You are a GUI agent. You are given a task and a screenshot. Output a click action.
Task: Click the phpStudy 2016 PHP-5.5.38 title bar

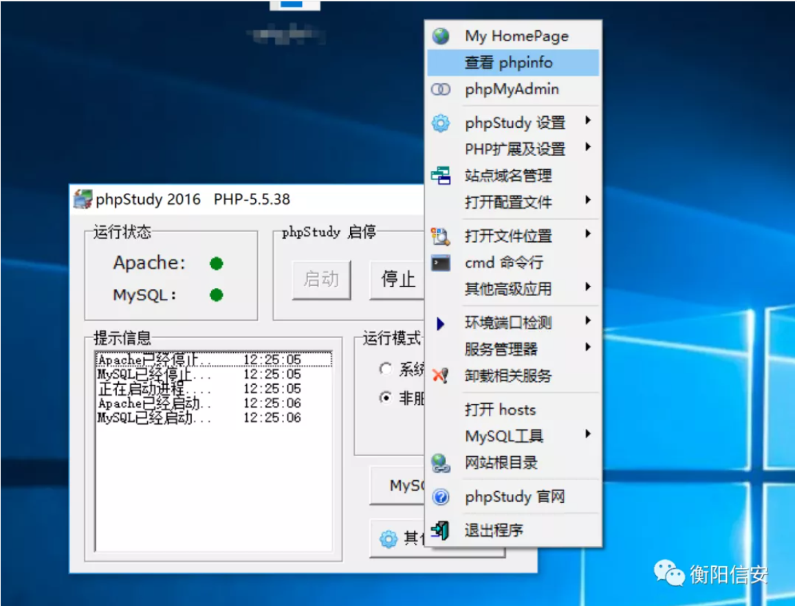[246, 199]
